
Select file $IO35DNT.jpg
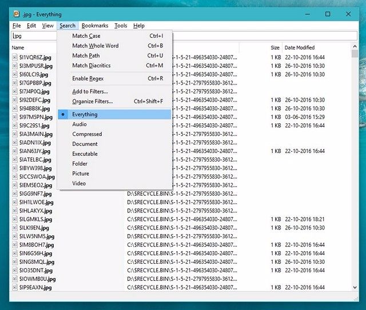pos(35,271)
